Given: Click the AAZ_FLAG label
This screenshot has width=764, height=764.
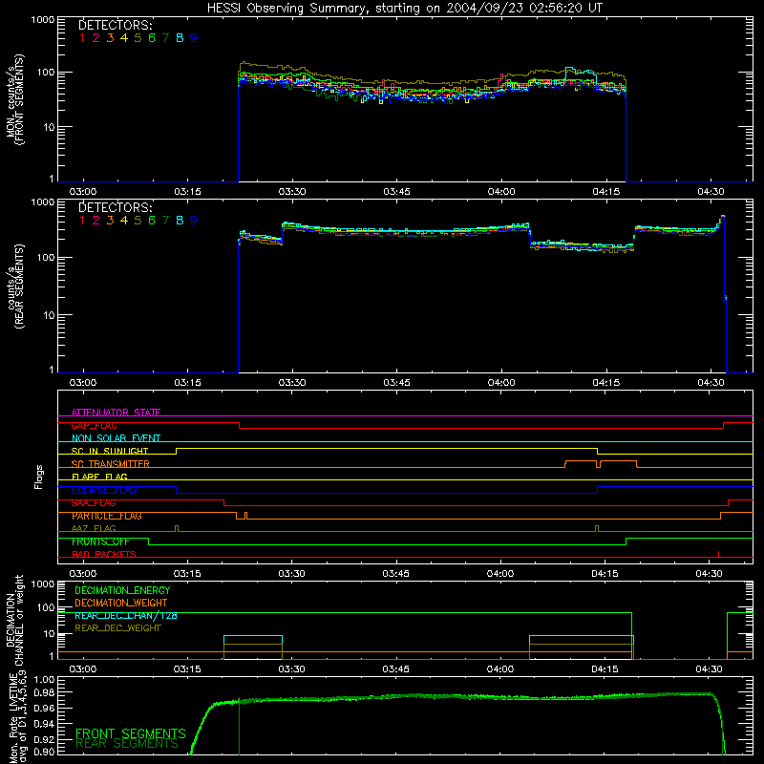Looking at the screenshot, I should coord(94,528).
